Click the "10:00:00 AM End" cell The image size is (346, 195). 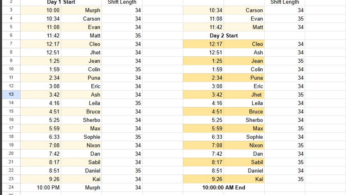pos(224,187)
